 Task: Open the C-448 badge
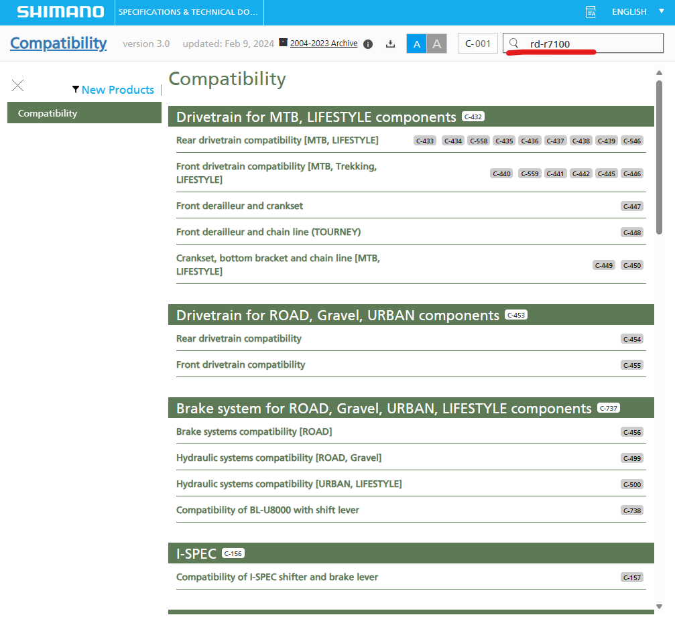[632, 232]
